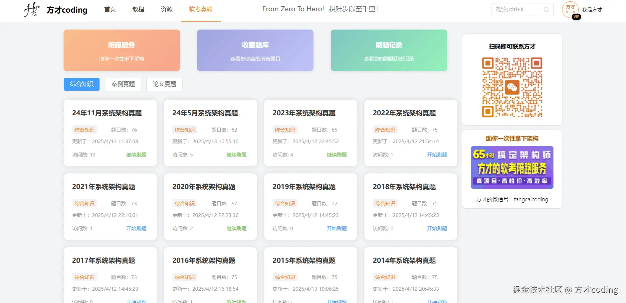Open the 2023年系统架构真题 title
The width and height of the screenshot is (626, 303).
304,113
